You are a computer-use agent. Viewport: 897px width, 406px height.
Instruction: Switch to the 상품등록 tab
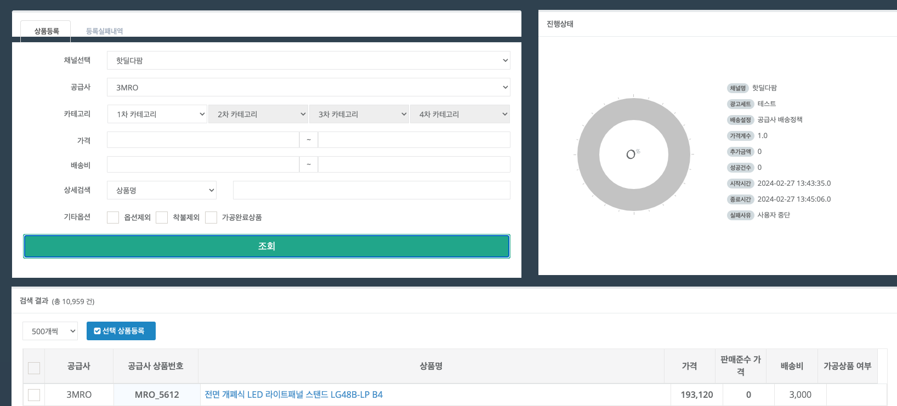pos(46,31)
